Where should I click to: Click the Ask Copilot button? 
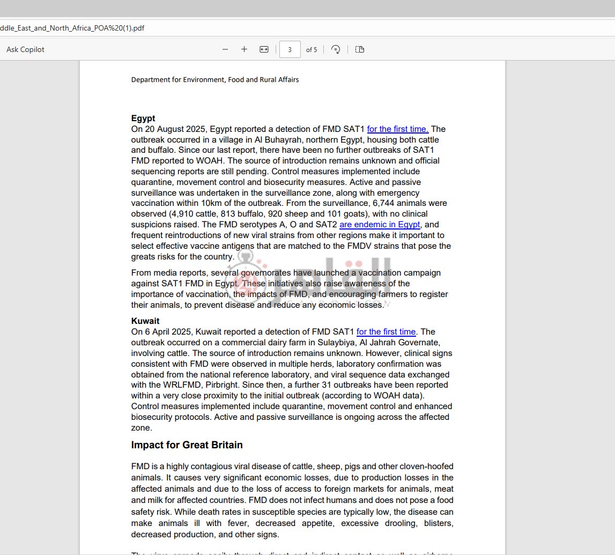(x=25, y=49)
